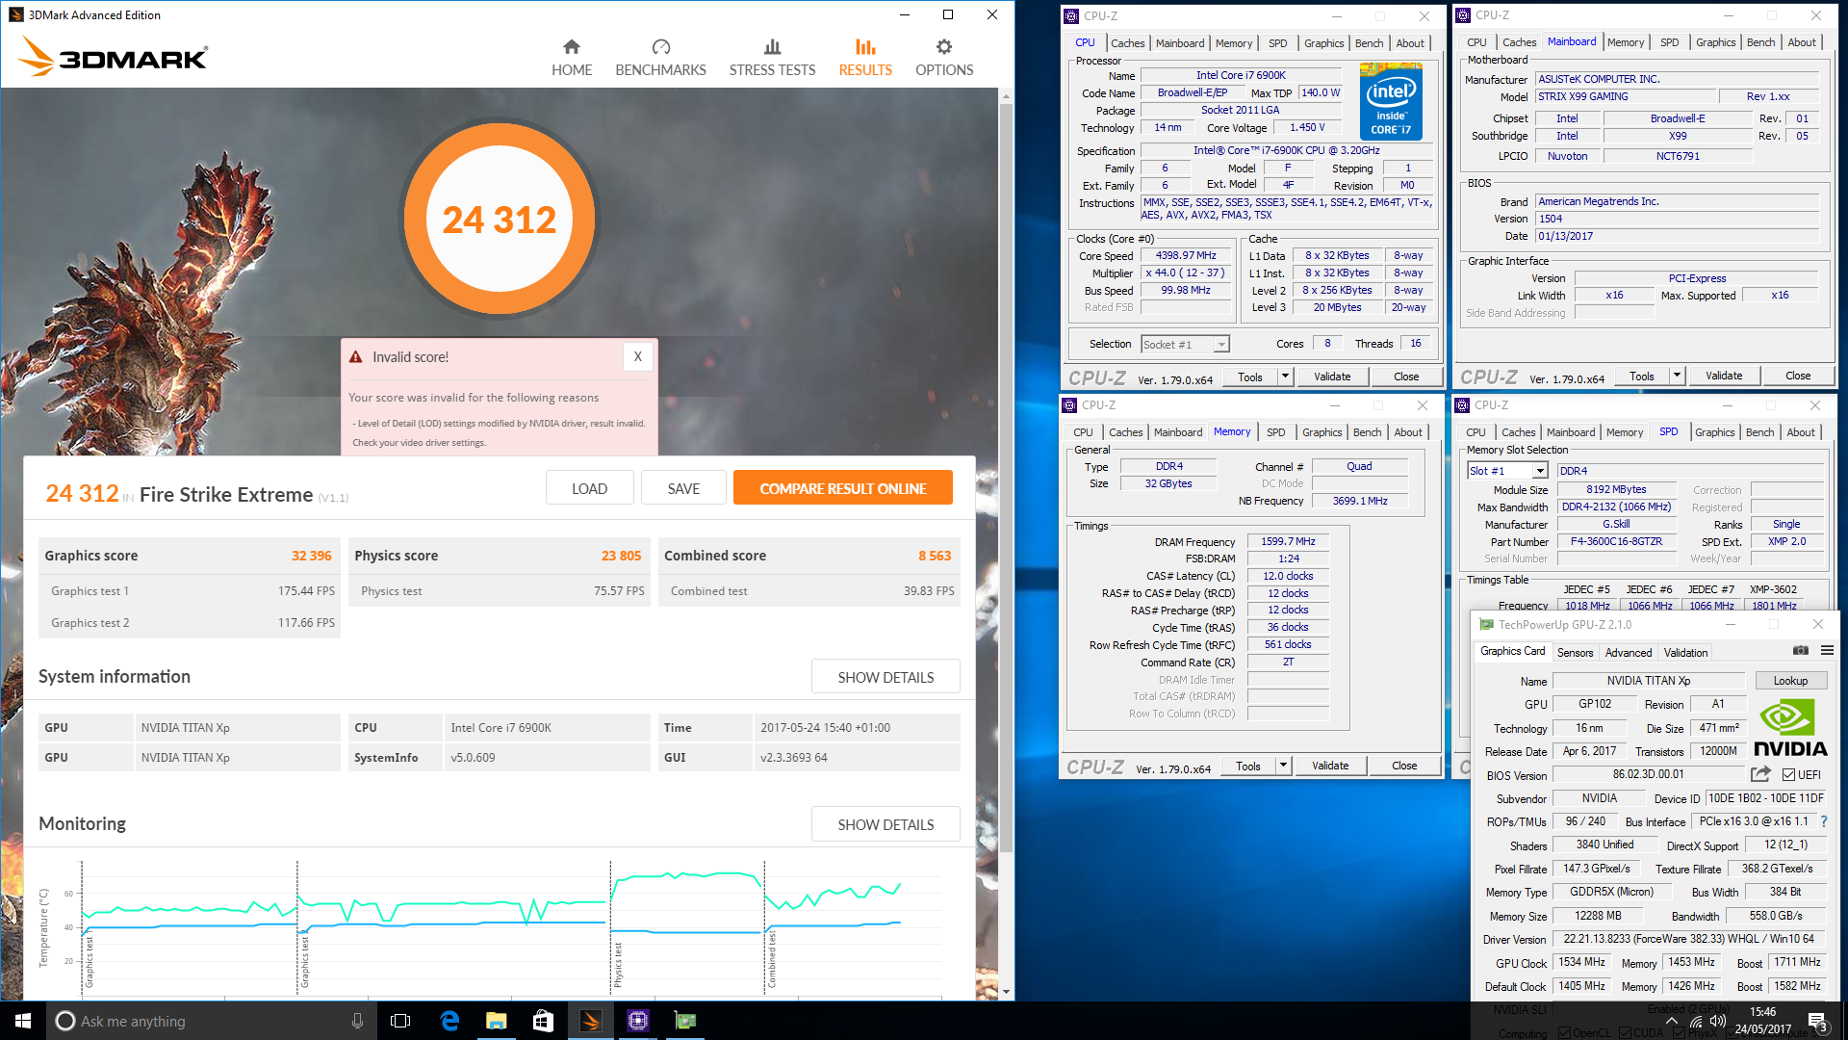This screenshot has width=1848, height=1040.
Task: Click the Cortana microphone icon
Action: (357, 1021)
